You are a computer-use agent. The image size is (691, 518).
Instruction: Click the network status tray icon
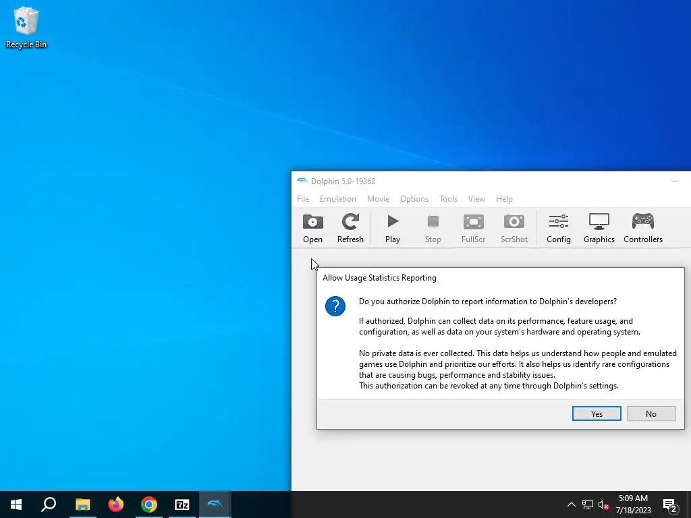tap(588, 505)
